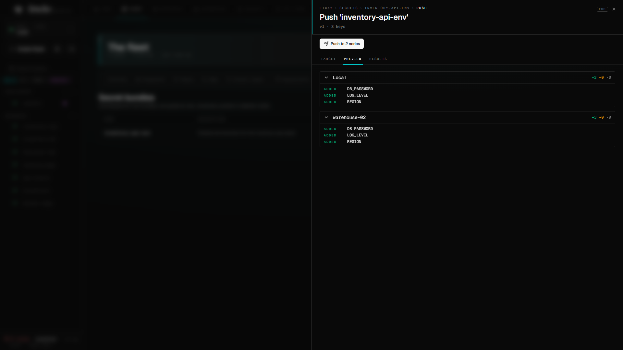Click the ~0 changed count for warehouse-02
The width and height of the screenshot is (623, 350).
602,117
